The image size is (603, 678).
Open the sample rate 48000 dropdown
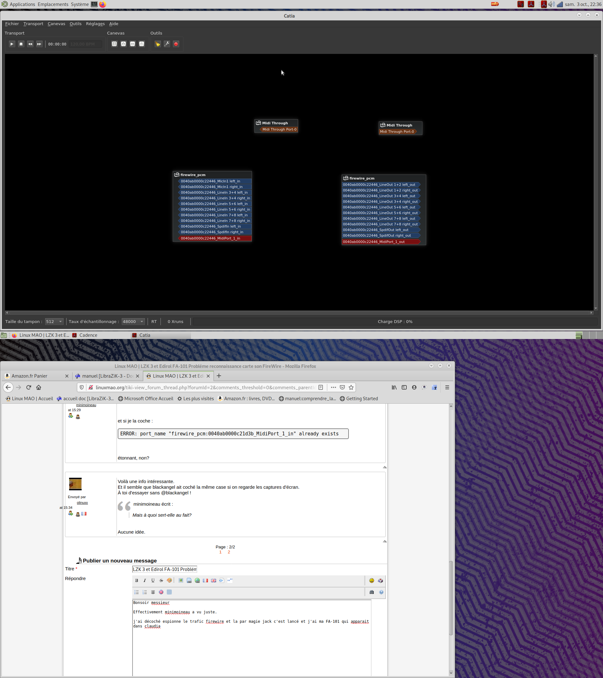(133, 321)
